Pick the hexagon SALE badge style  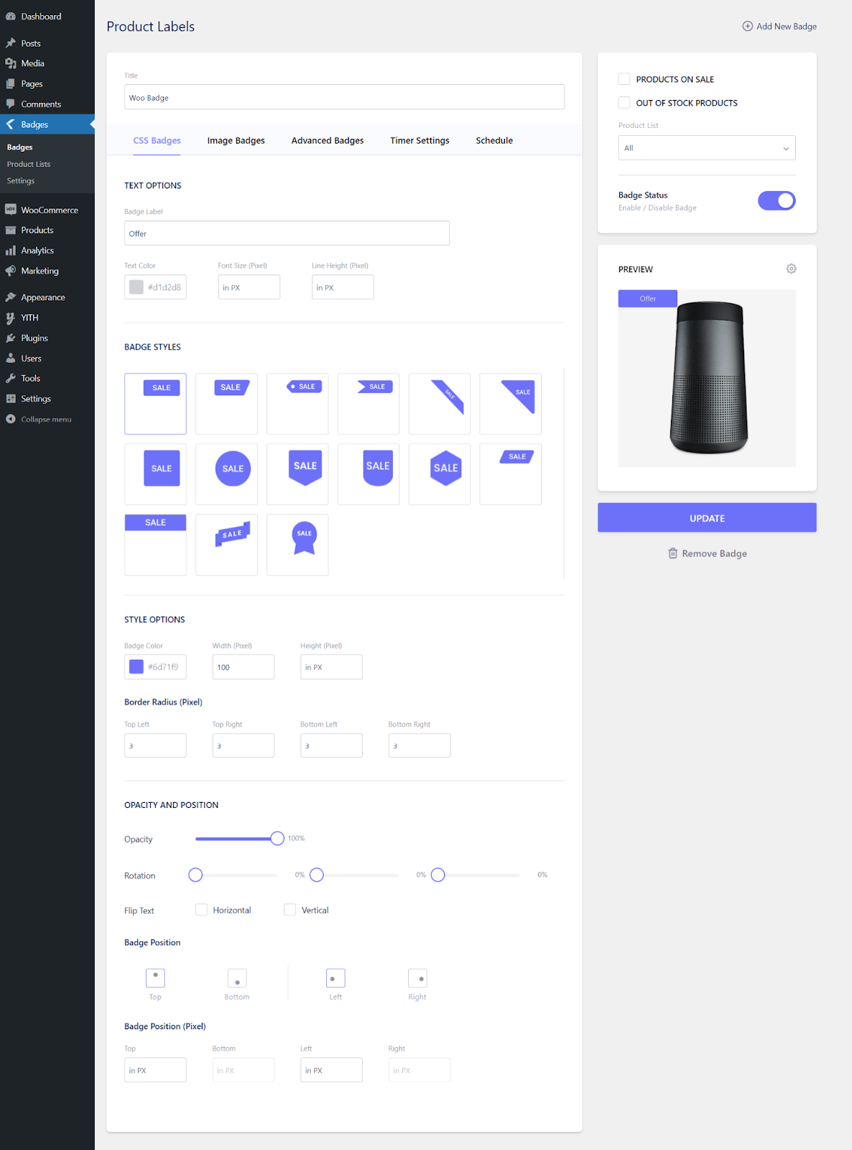440,474
